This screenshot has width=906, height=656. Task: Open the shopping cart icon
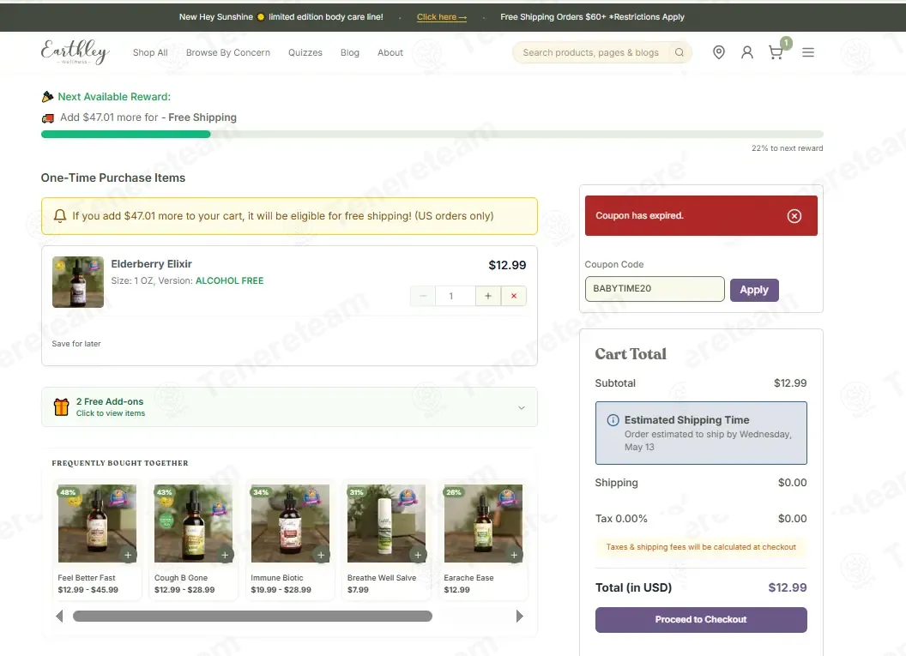(776, 52)
